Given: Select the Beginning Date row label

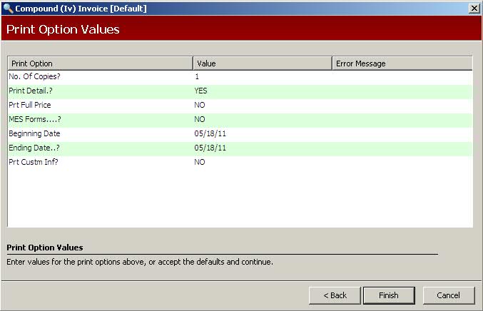Looking at the screenshot, I should pyautogui.click(x=34, y=133).
